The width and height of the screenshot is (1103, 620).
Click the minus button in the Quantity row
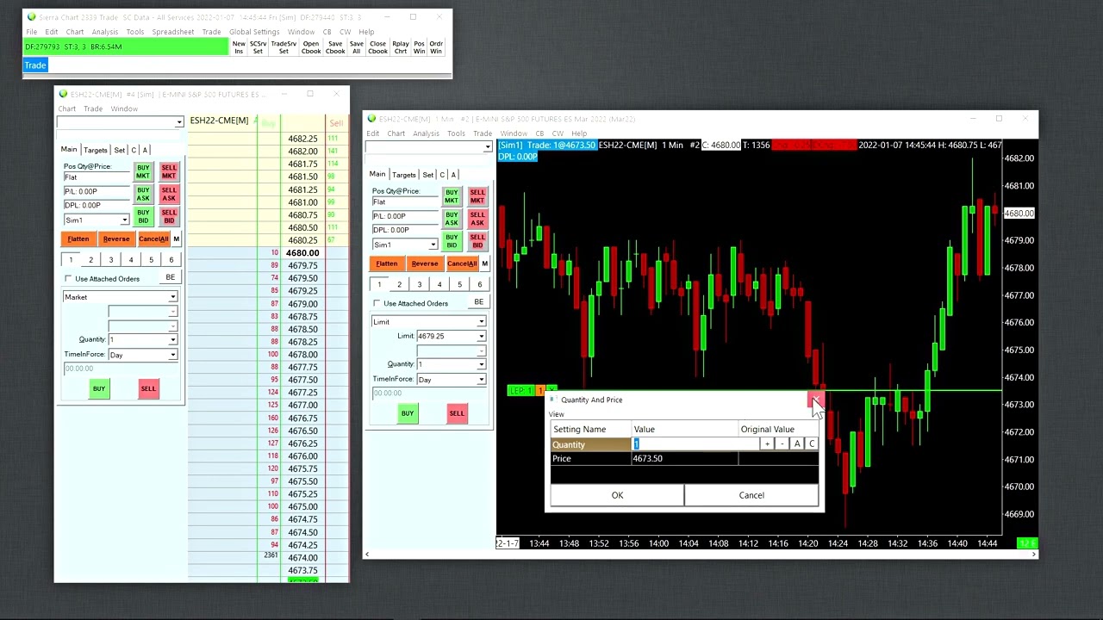(x=782, y=444)
